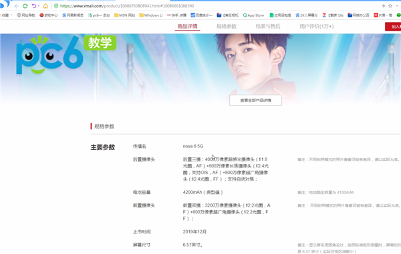
Task: Switch to the 规格参数 tab
Action: [x=227, y=26]
